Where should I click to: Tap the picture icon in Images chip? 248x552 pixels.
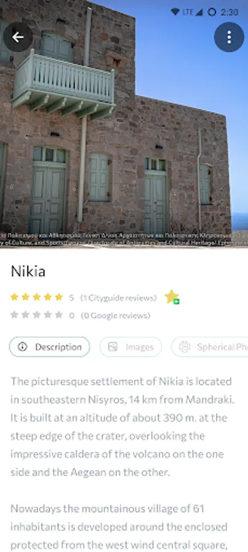click(x=113, y=347)
